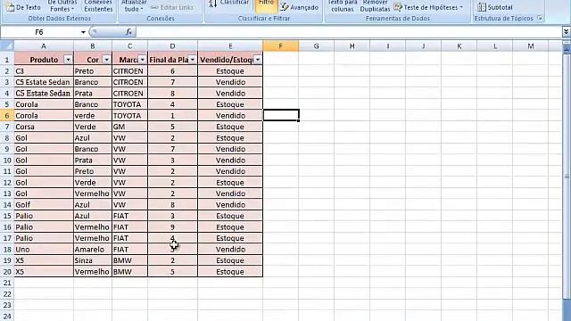This screenshot has width=571, height=321.
Task: Open Vendido/Estoque filter dropdown
Action: (258, 60)
